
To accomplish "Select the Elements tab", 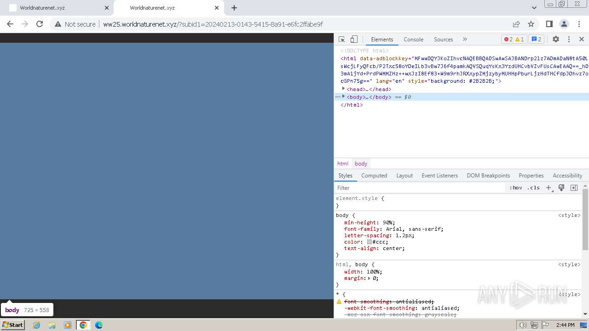I will tap(382, 39).
